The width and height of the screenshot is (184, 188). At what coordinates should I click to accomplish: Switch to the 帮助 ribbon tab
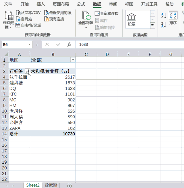pos(169,4)
